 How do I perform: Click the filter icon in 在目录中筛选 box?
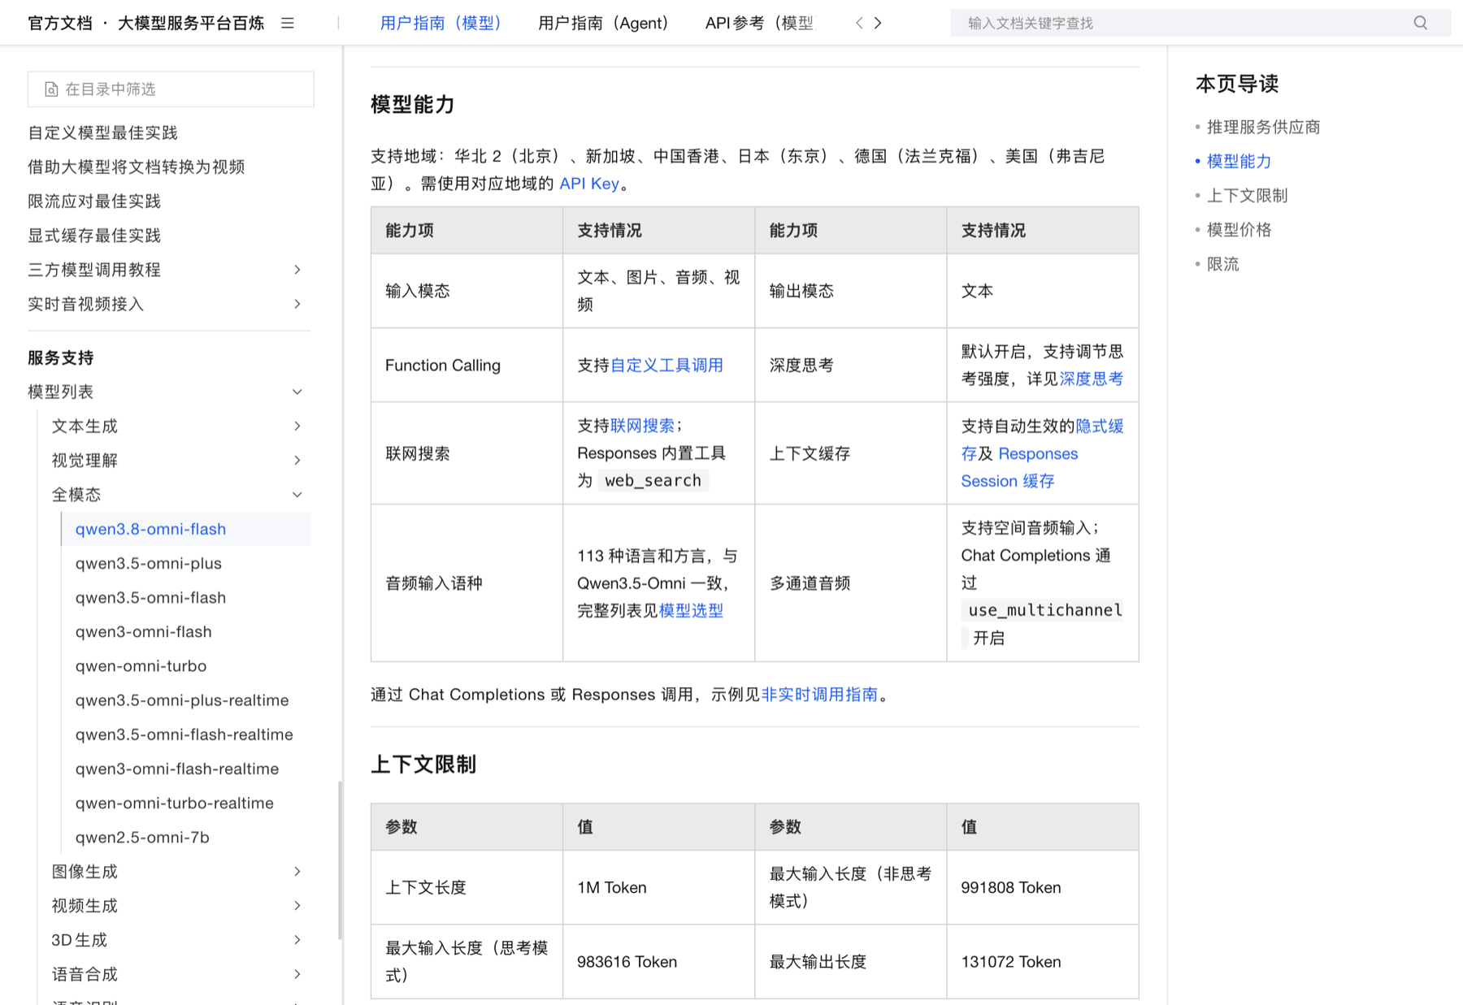(x=51, y=89)
